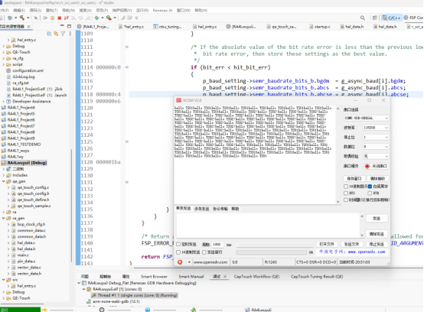The height and width of the screenshot is (312, 424).
Task: Collapse the ra_gen folder in project tree
Action: [x=4, y=218]
